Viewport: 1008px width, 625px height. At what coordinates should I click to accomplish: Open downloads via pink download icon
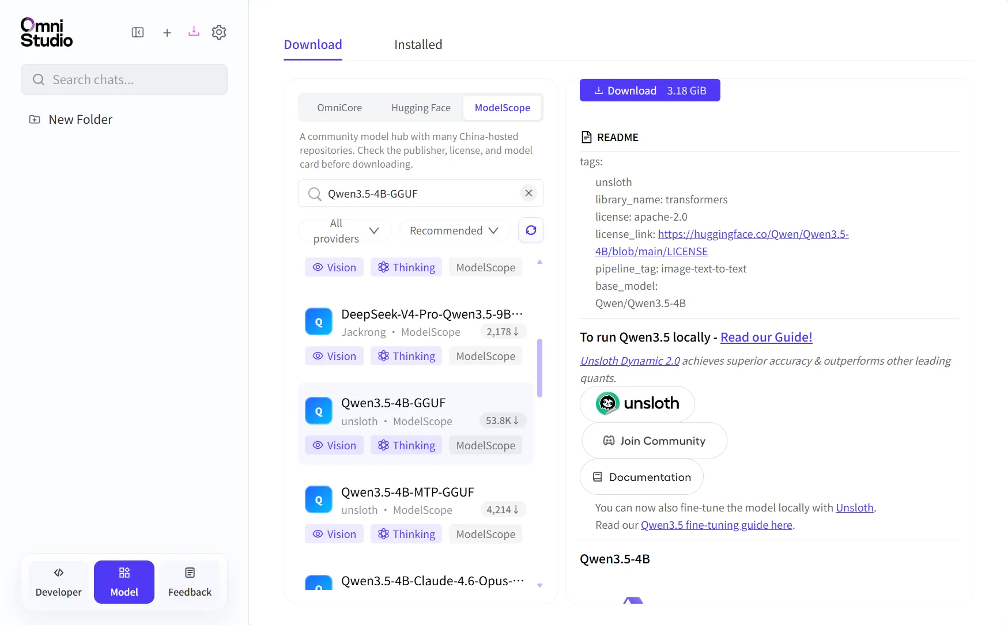[x=194, y=31]
